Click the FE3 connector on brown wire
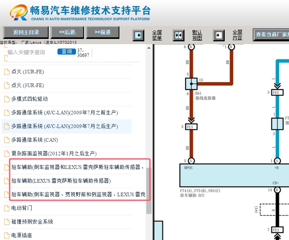This screenshot has height=240, width=289. (x=191, y=127)
